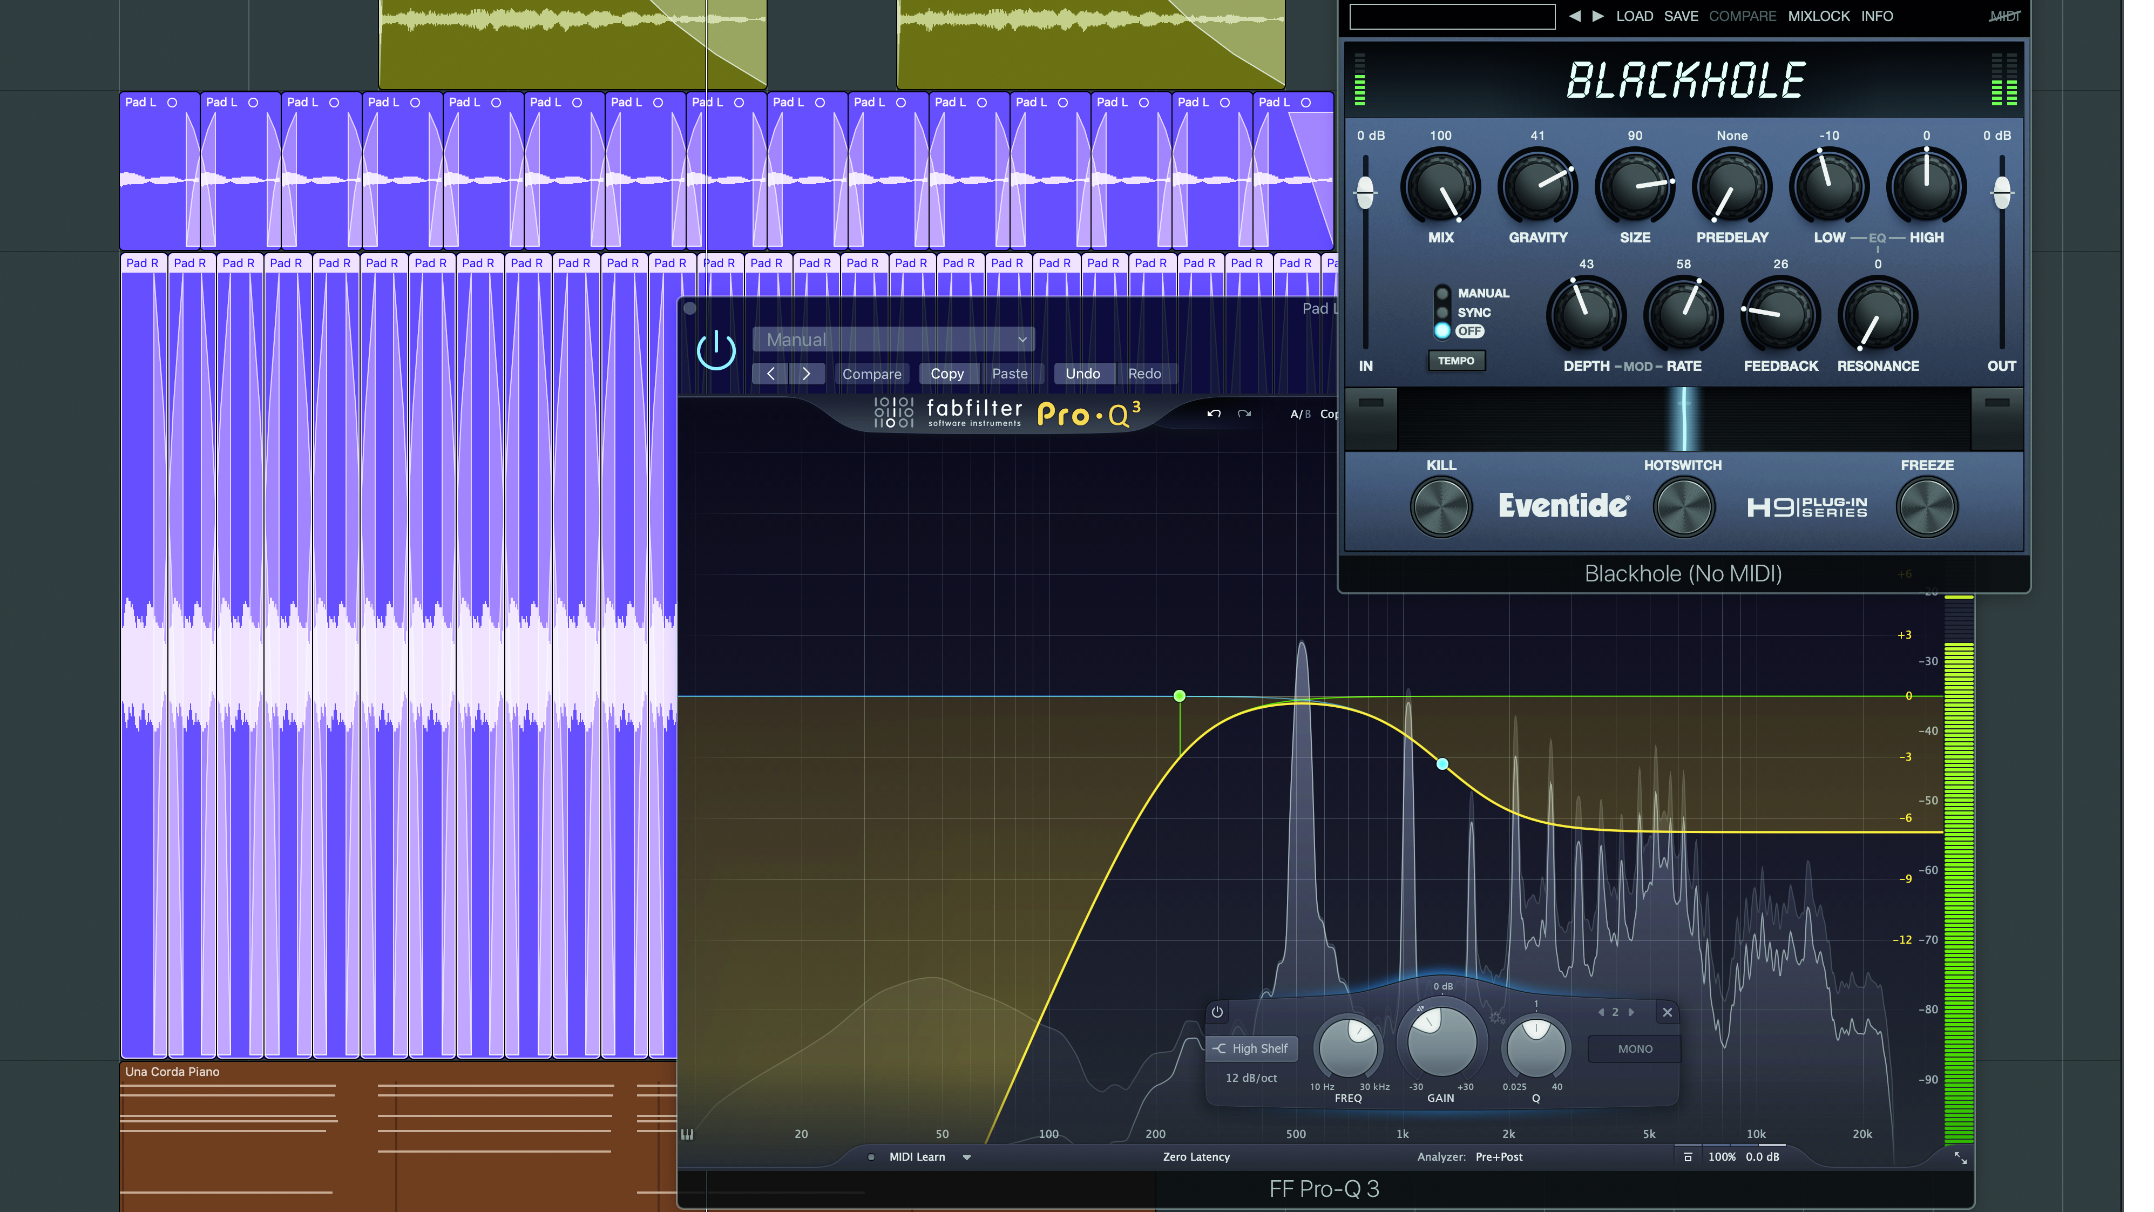Select the previous band with left arrow
The height and width of the screenshot is (1212, 2154).
point(1601,1012)
